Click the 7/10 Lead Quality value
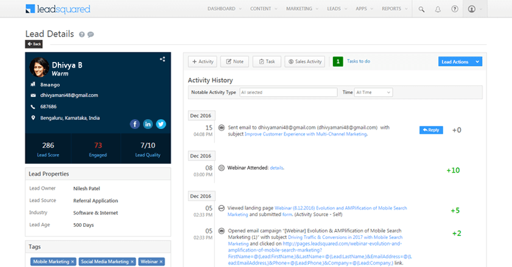 click(147, 145)
